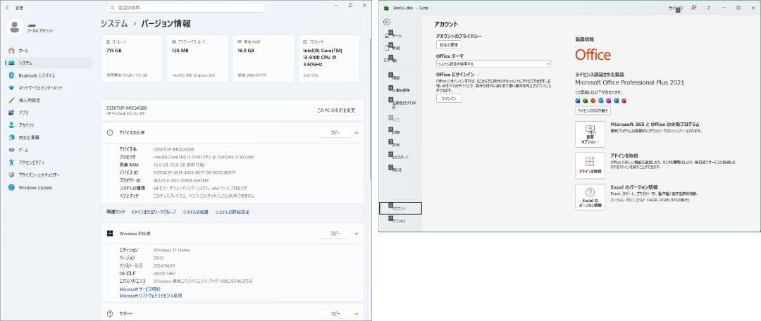The width and height of the screenshot is (761, 321).
Task: Click the ライセンスの切り替え button
Action: click(593, 111)
